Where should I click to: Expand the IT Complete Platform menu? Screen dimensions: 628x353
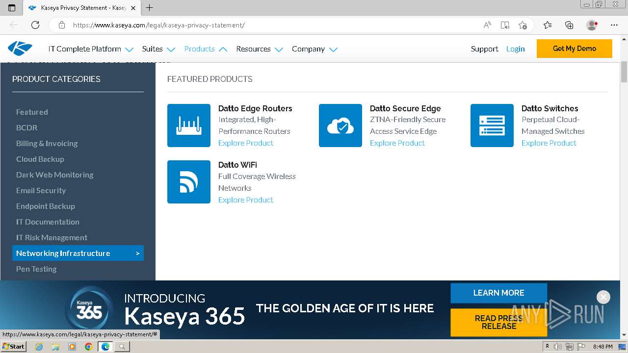pos(91,49)
